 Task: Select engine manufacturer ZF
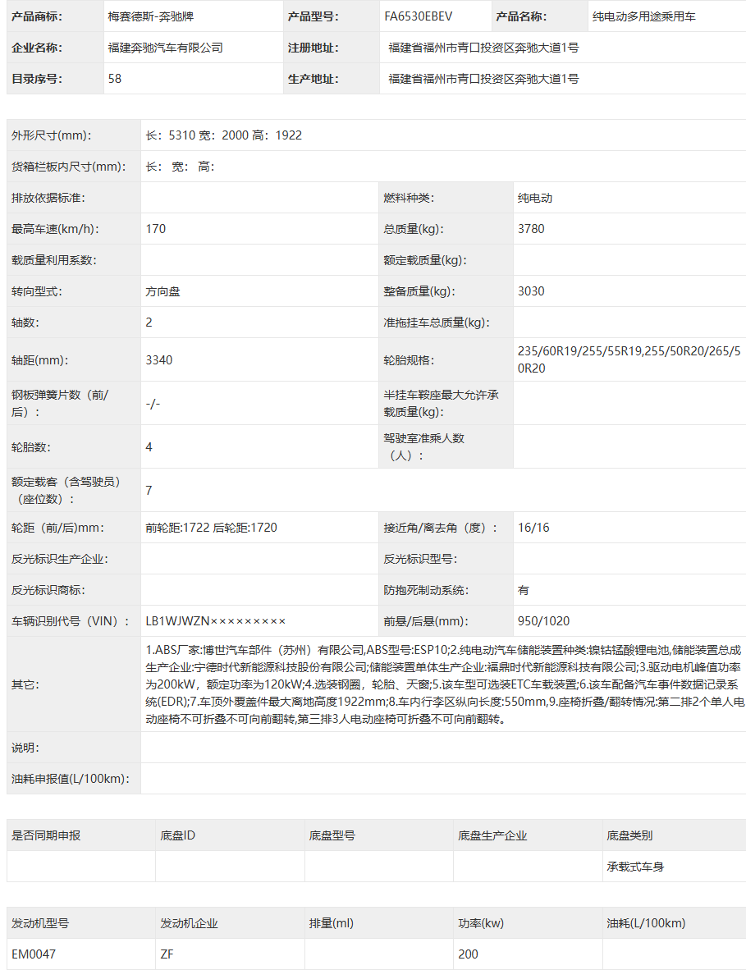pos(167,954)
